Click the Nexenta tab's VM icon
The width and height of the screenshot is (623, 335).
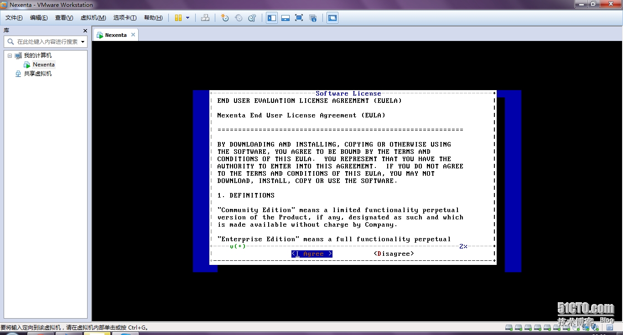tap(100, 35)
